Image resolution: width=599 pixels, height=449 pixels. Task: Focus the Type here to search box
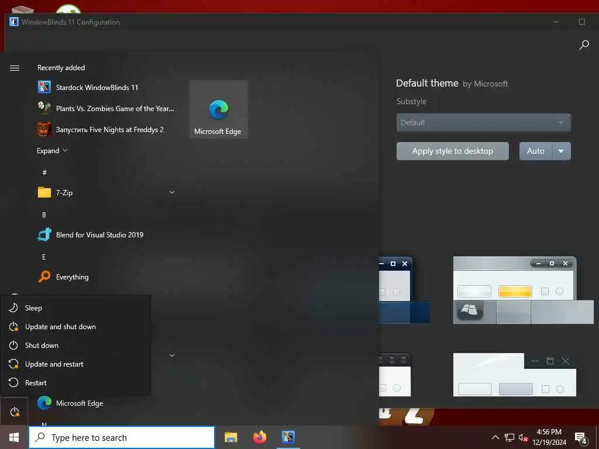click(122, 437)
